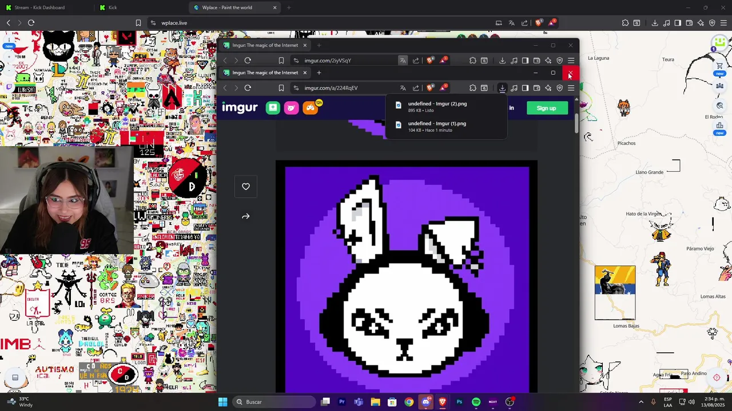Open extensions puzzle icon in front imgur window

point(473,88)
